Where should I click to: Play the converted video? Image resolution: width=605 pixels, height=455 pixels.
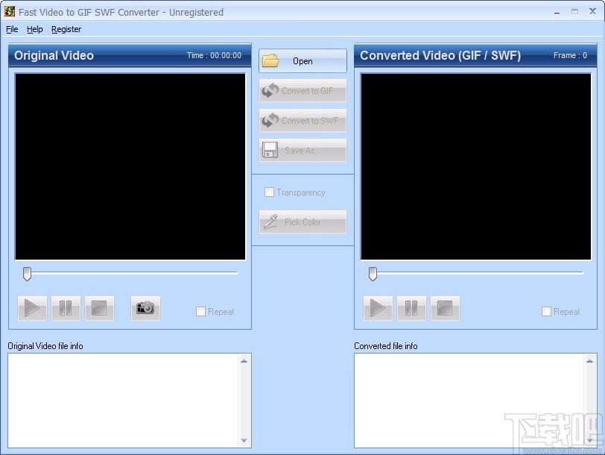(378, 308)
